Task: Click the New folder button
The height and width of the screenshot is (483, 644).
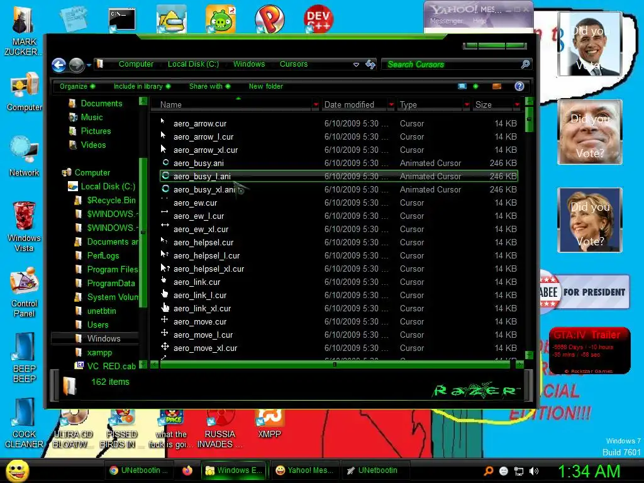Action: 266,86
